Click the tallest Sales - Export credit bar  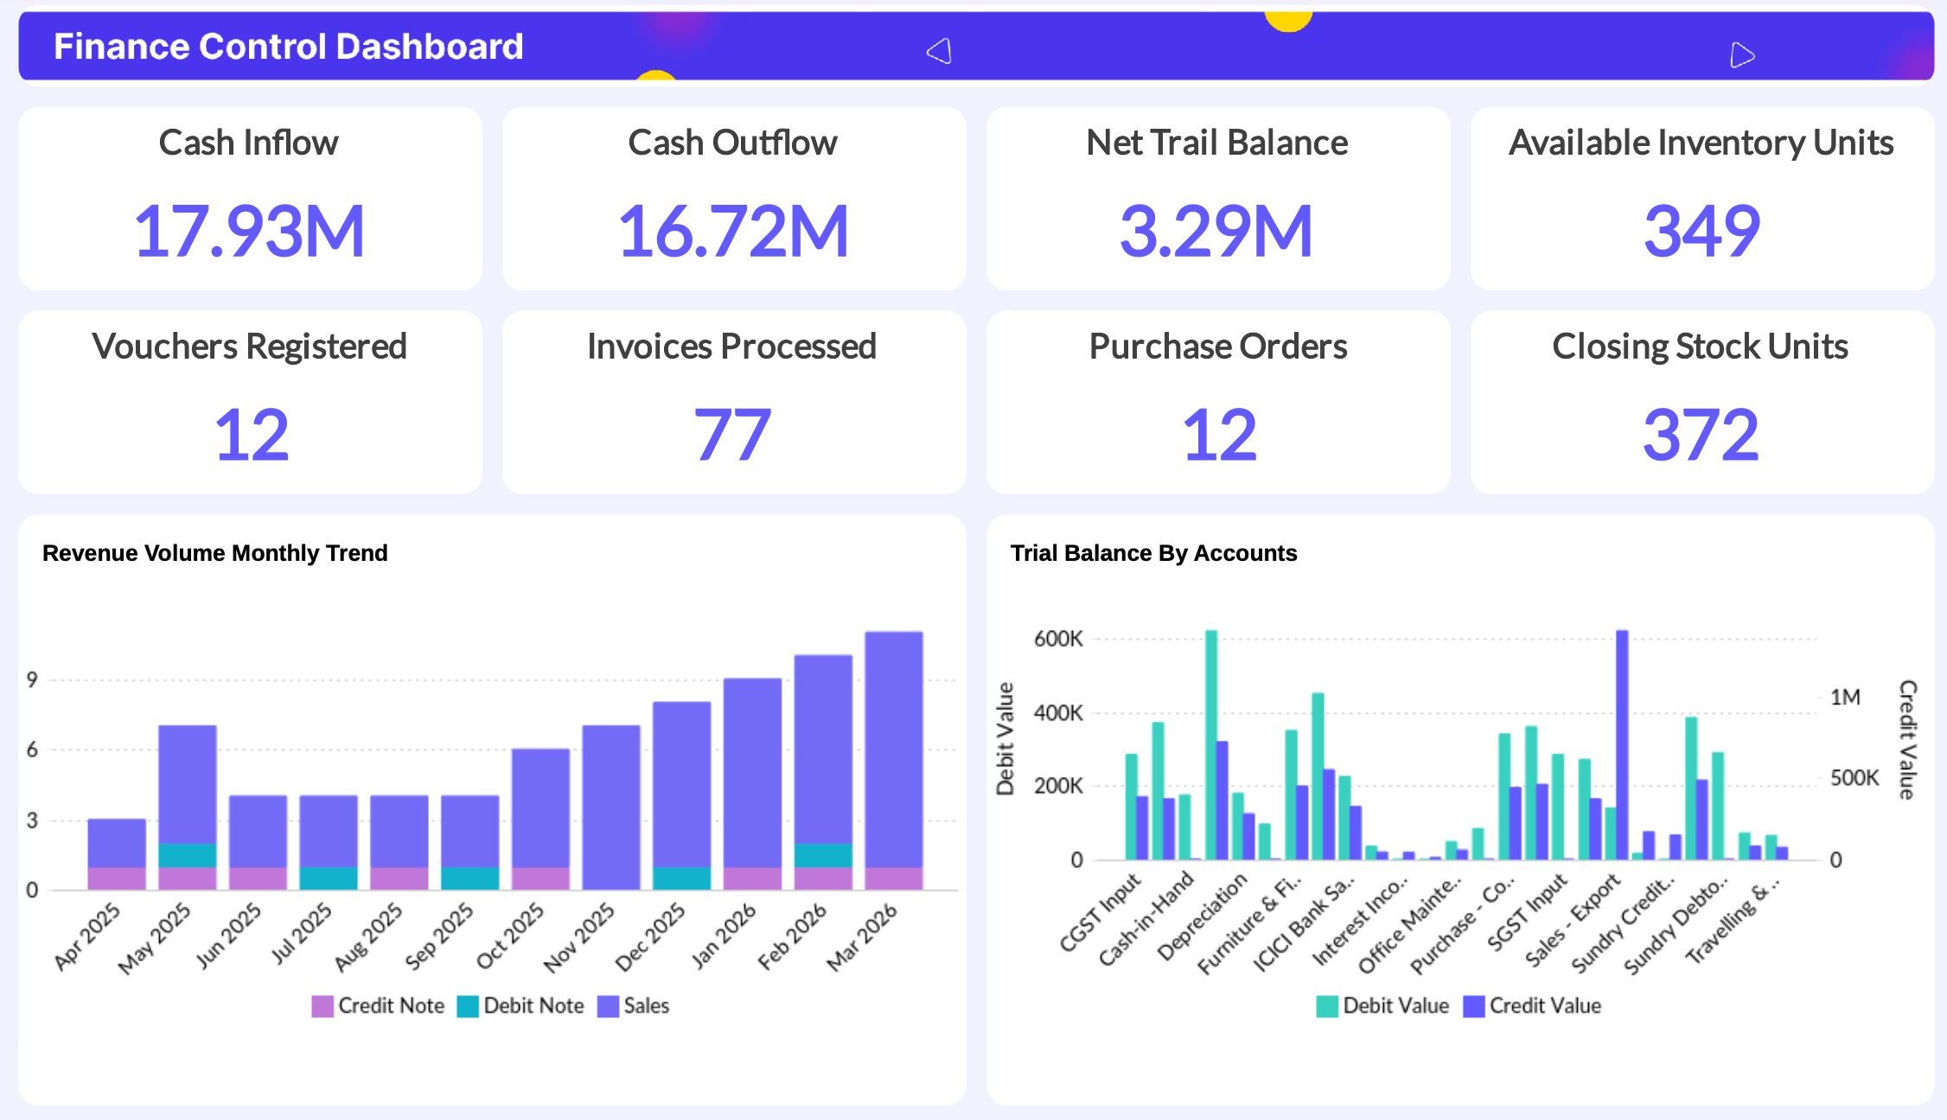pos(1621,743)
